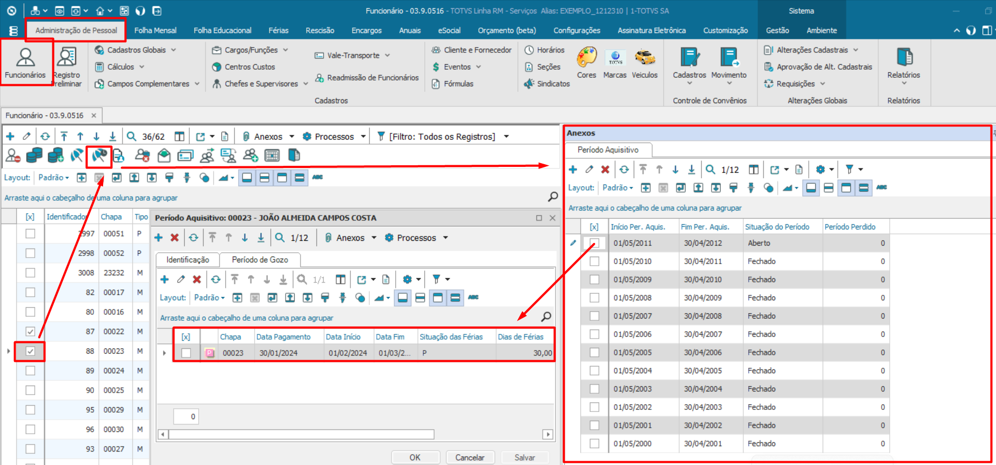The width and height of the screenshot is (996, 465).
Task: Open Processos dropdown in Funcionário toolbar
Action: coord(363,137)
